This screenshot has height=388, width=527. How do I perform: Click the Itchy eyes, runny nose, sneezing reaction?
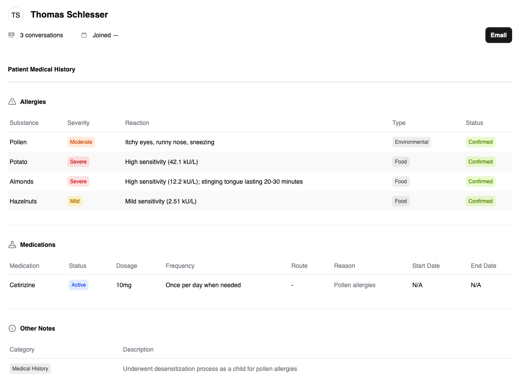170,142
